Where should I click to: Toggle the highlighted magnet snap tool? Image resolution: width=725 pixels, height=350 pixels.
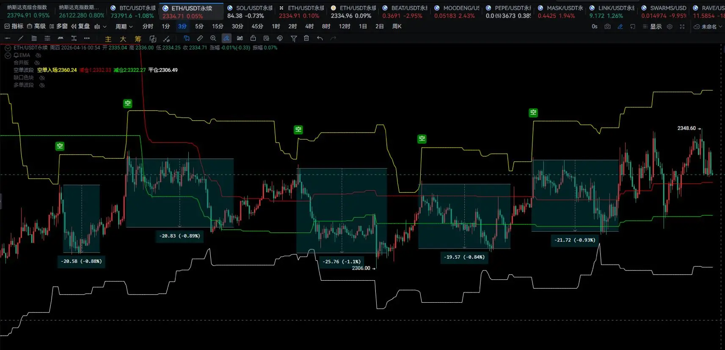(x=226, y=38)
